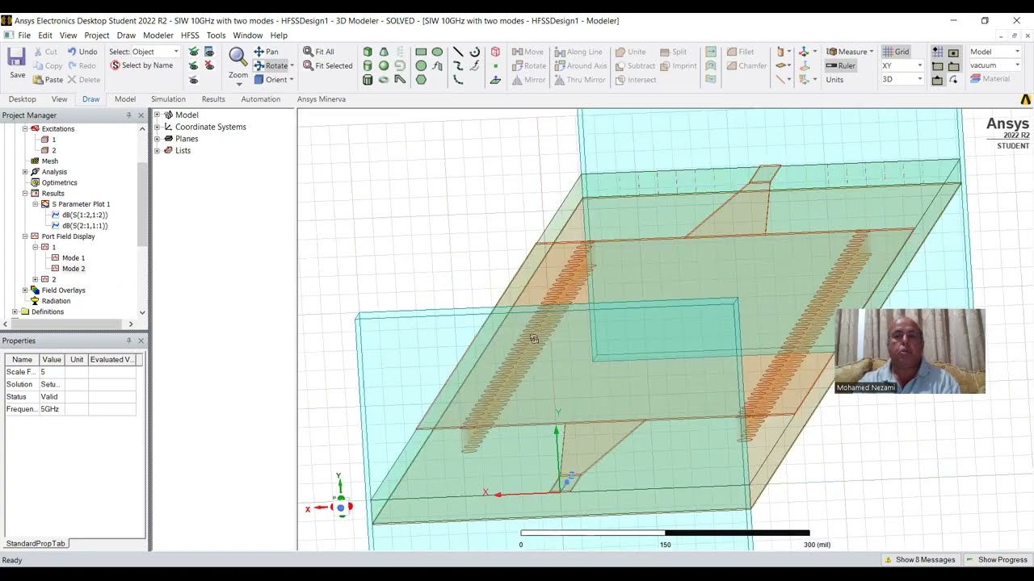Click the Paste command

pyautogui.click(x=48, y=80)
